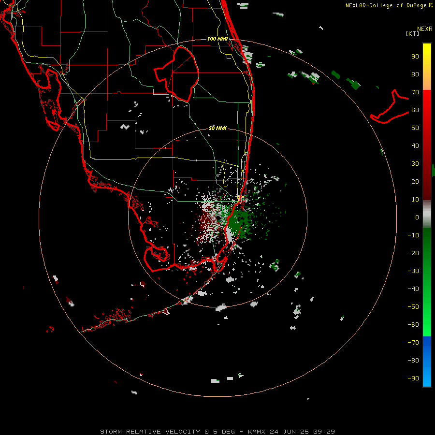Click the 90 value on the velocity scale

415,57
